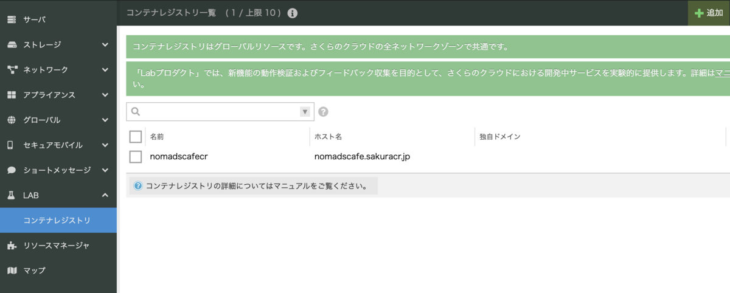Click the green plus icon on 追加
Image resolution: width=730 pixels, height=293 pixels.
click(699, 13)
